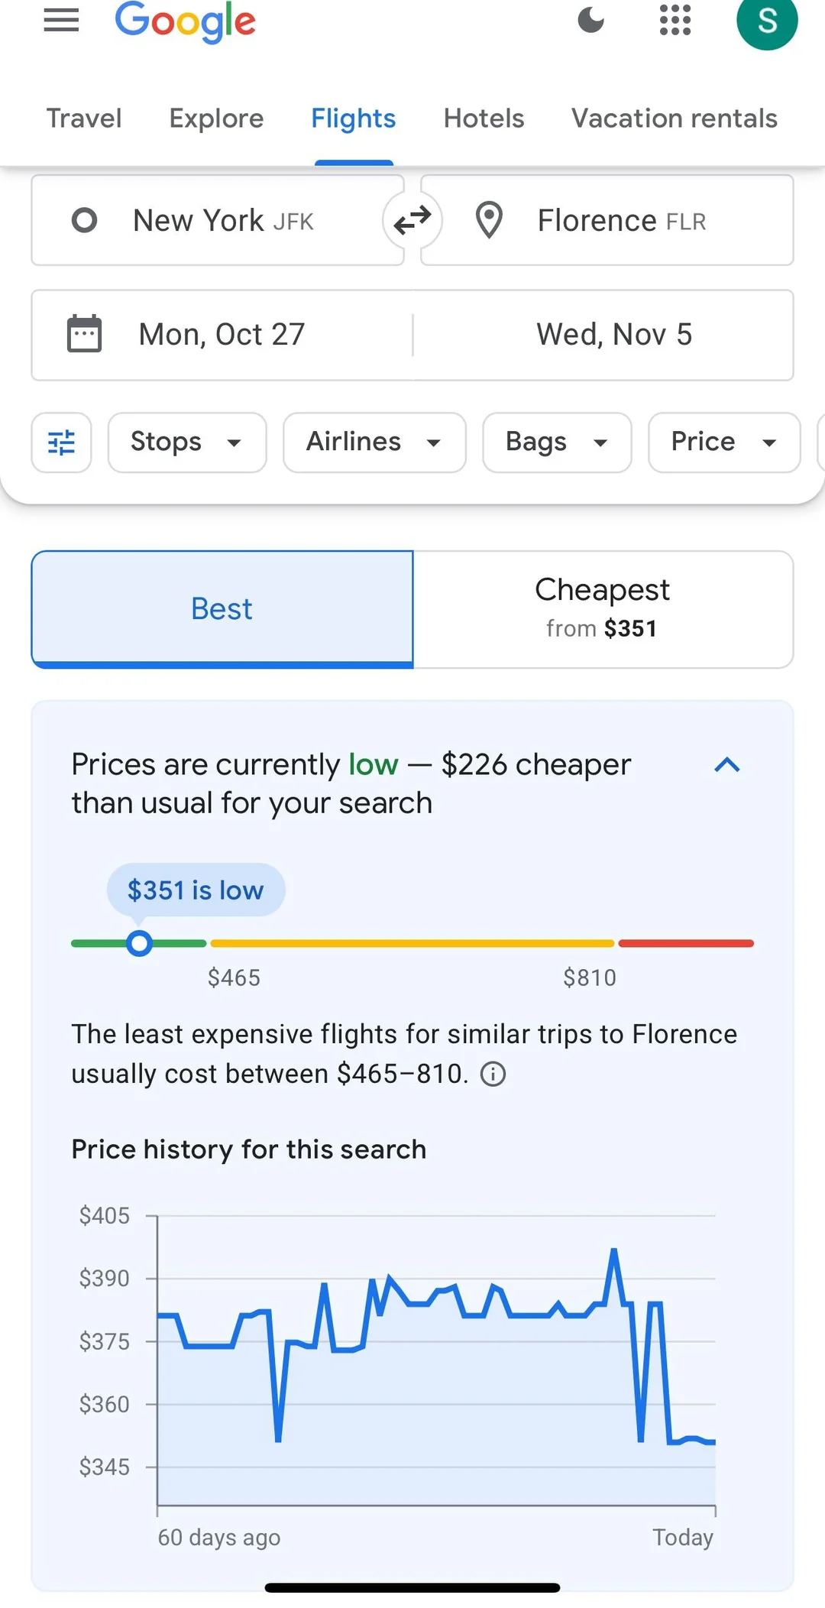Open the Bags filter dropdown

(557, 443)
